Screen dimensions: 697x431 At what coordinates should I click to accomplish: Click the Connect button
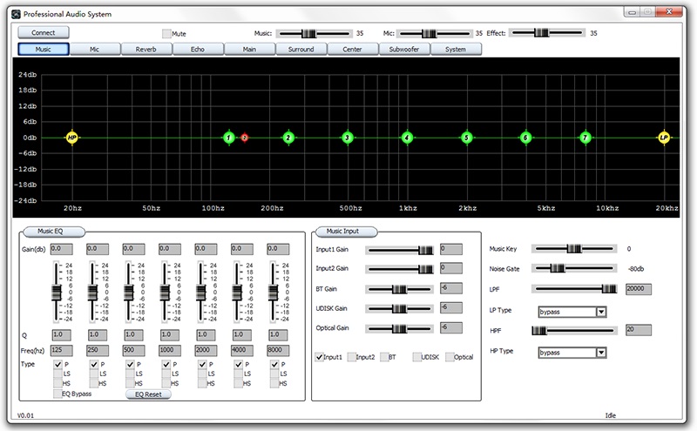tap(44, 32)
